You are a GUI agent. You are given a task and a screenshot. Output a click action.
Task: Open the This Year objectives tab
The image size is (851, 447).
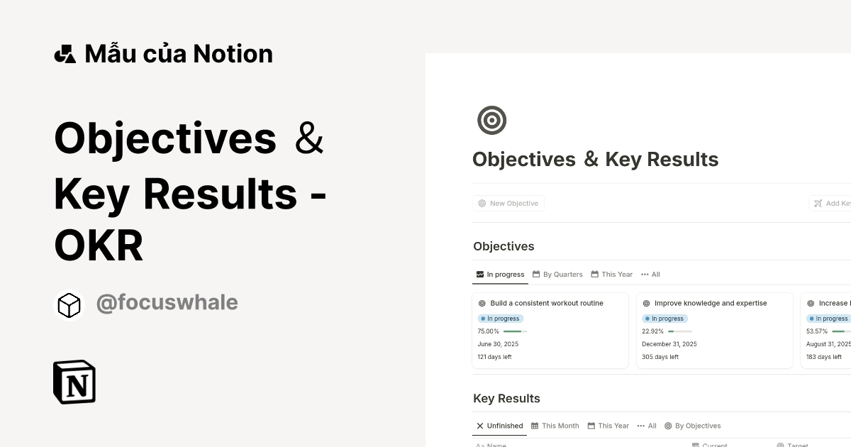(611, 275)
